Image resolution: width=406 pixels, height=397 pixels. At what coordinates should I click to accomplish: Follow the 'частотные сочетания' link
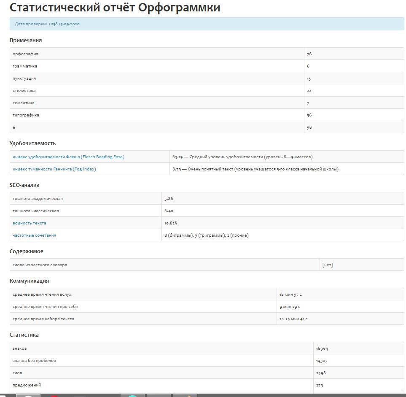tap(34, 235)
